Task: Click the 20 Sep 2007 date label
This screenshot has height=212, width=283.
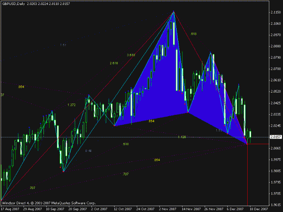Action: 78,209
